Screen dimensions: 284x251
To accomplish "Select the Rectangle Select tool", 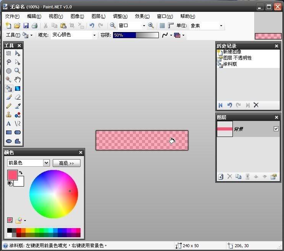I will (8, 53).
